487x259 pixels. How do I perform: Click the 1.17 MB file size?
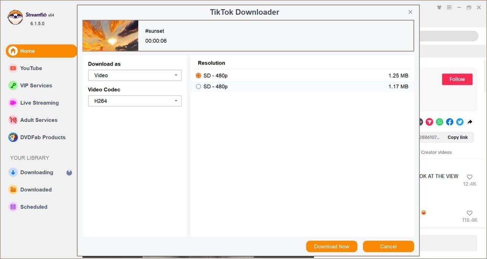point(398,86)
